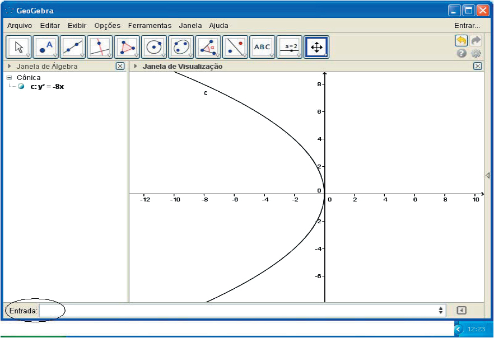Select the New Point tool
The height and width of the screenshot is (338, 494).
(x=46, y=48)
